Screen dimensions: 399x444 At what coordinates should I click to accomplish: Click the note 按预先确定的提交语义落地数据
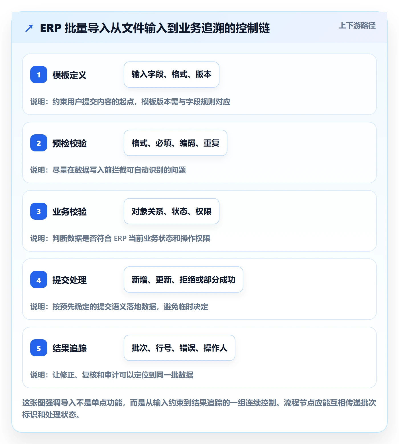[x=119, y=307]
